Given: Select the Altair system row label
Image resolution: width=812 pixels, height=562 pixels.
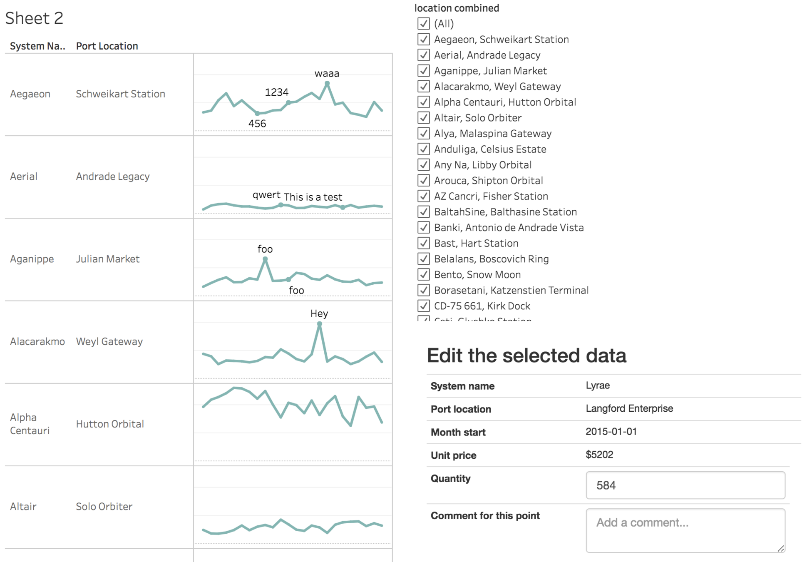Looking at the screenshot, I should point(23,506).
